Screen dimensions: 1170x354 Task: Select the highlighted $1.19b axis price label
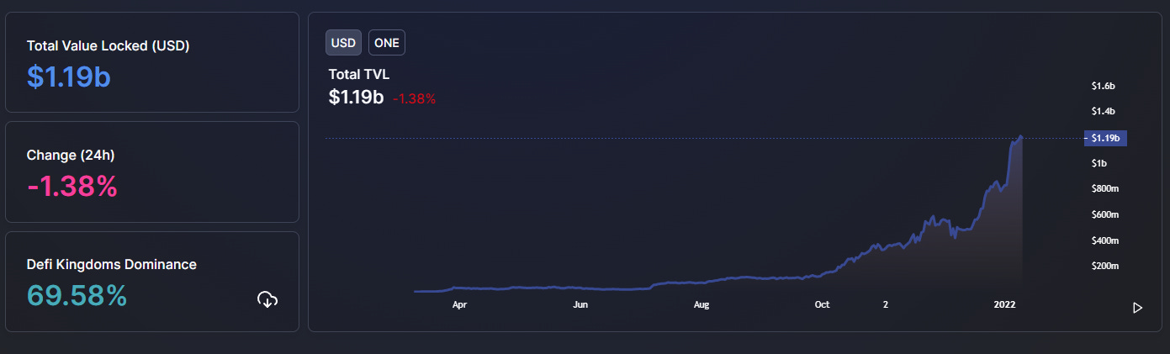[1106, 138]
